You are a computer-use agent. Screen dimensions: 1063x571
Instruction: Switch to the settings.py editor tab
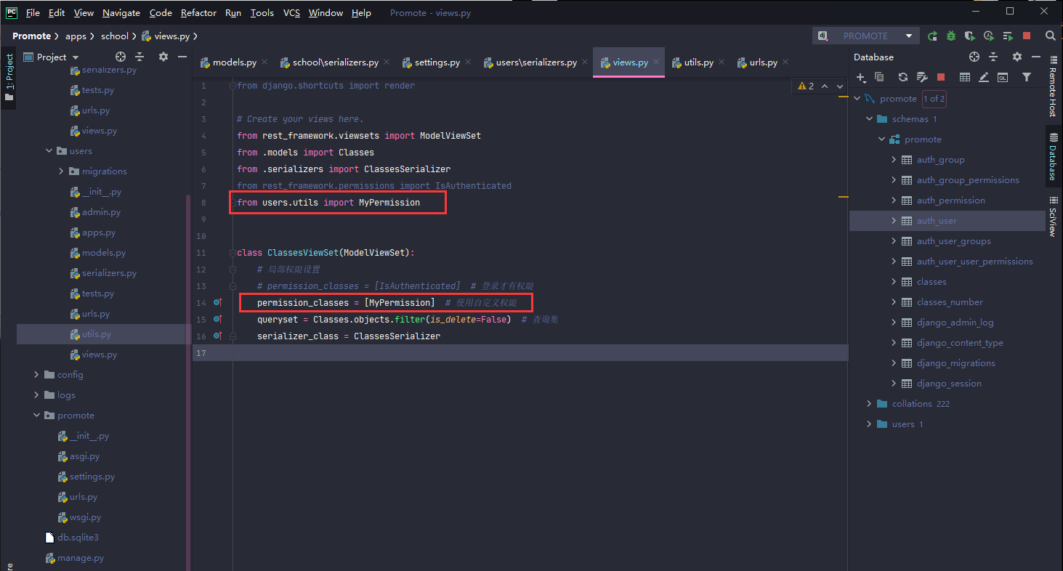(x=437, y=62)
